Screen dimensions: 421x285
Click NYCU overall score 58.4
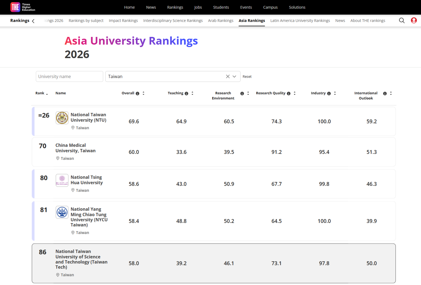coord(134,221)
